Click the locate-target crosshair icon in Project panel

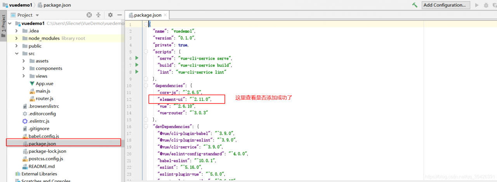tap(89, 15)
